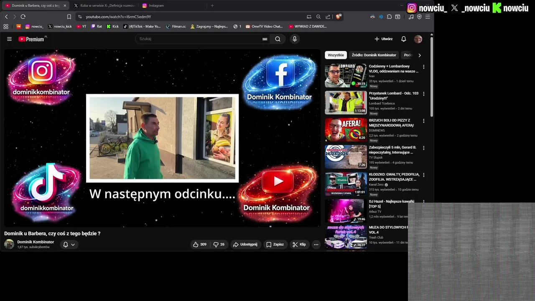This screenshot has height=301, width=535.
Task: Click the Udostępnij share button
Action: (x=245, y=245)
